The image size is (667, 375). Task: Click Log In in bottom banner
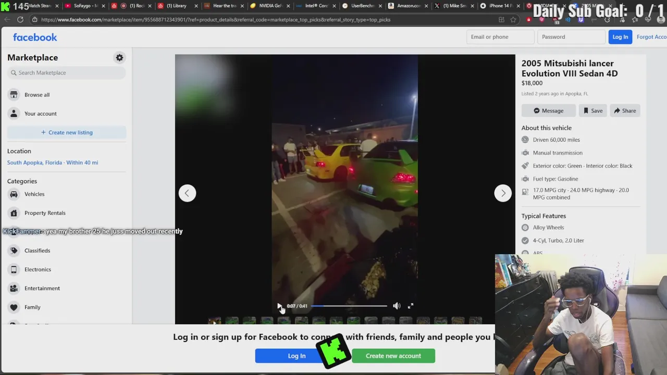click(297, 356)
